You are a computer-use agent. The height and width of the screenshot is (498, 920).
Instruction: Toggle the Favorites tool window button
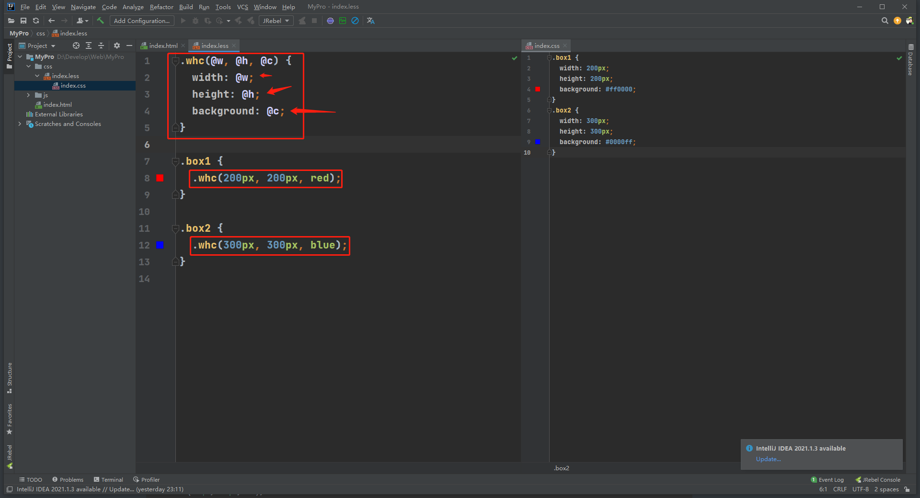9,419
